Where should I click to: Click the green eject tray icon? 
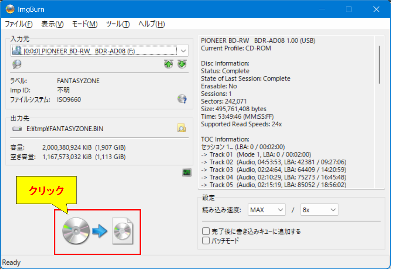point(182,64)
